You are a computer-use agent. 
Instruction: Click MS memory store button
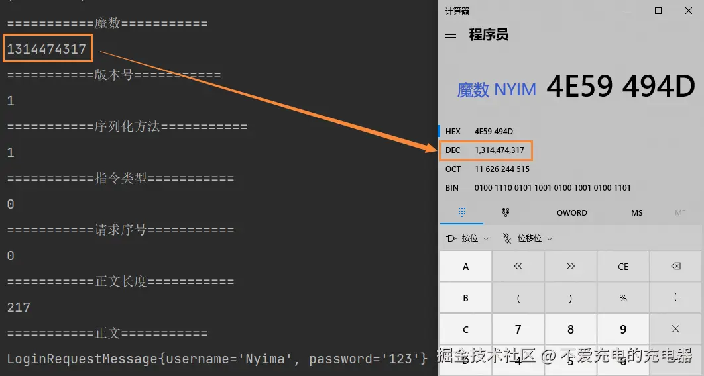coord(636,213)
